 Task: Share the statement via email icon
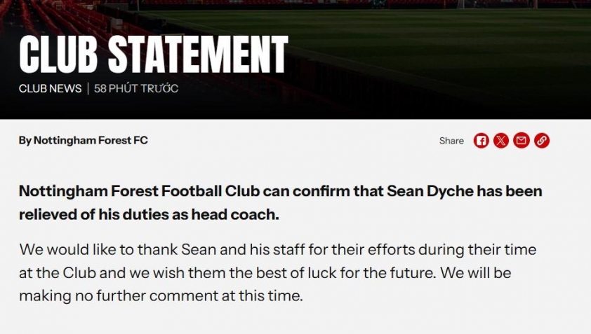[x=521, y=141]
